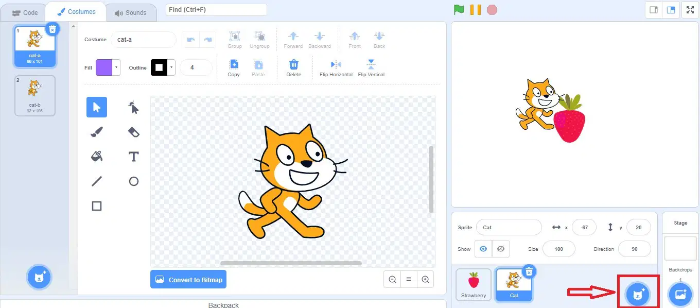
Task: Select the Reshape tool
Action: coord(133,107)
